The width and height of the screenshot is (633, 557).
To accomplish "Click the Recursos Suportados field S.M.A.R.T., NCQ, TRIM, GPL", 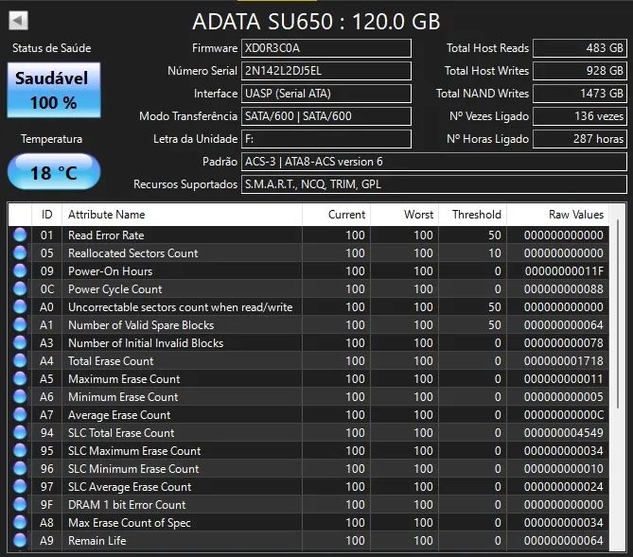I will (434, 184).
